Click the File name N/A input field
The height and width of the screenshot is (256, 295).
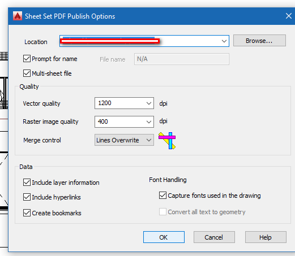[182, 59]
